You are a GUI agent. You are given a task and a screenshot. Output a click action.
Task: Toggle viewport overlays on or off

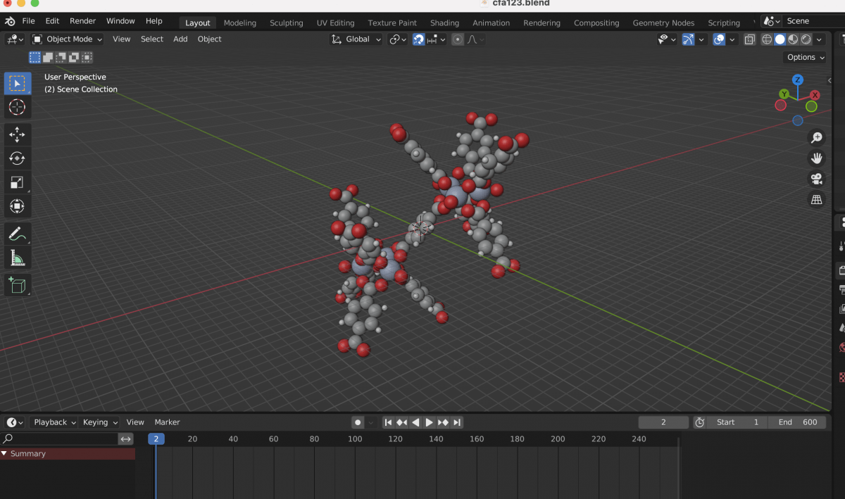719,39
